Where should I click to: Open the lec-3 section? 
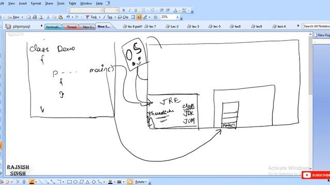click(x=193, y=26)
